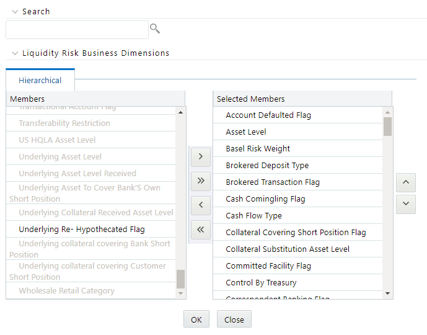Move all members right with double arrow
This screenshot has width=427, height=335.
[201, 181]
